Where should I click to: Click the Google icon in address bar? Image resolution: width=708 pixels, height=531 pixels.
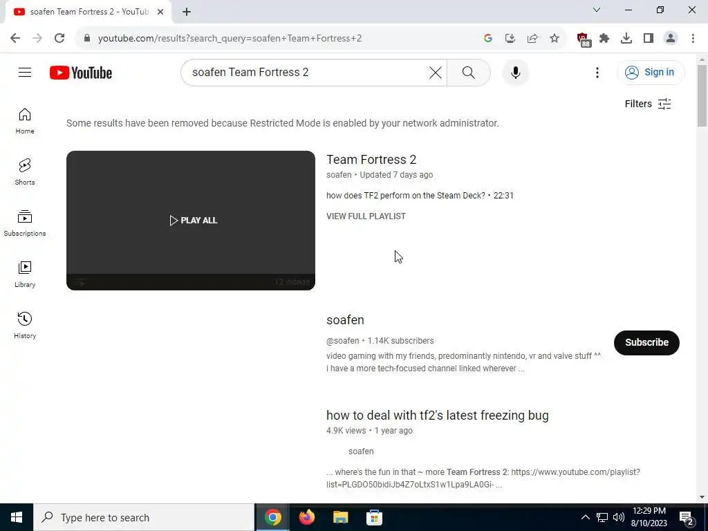click(x=487, y=38)
